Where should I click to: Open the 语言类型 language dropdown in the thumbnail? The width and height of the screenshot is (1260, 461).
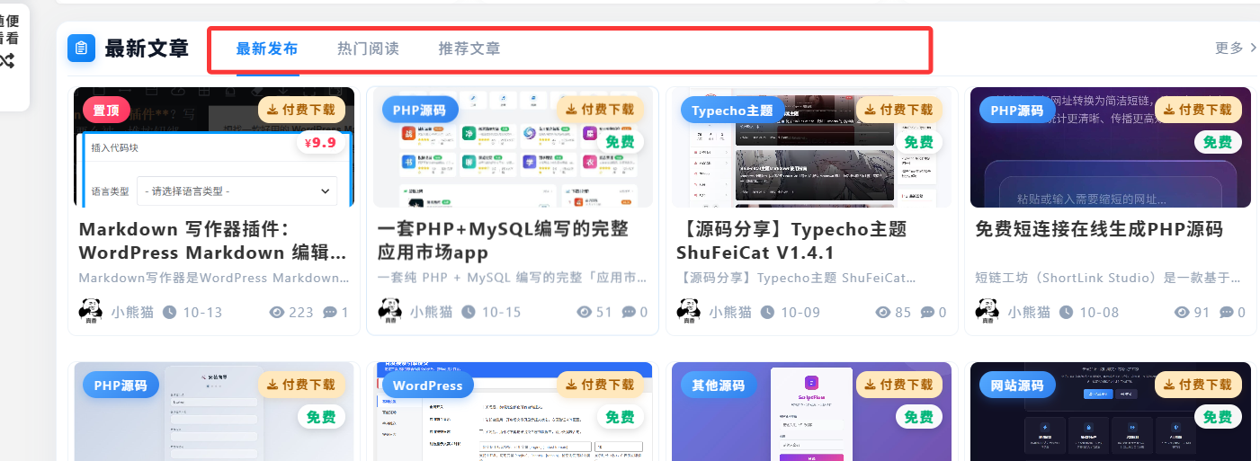pos(237,191)
